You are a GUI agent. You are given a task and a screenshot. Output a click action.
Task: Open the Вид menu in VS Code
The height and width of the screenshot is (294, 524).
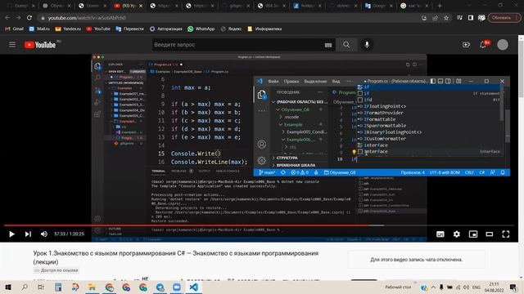[336, 81]
